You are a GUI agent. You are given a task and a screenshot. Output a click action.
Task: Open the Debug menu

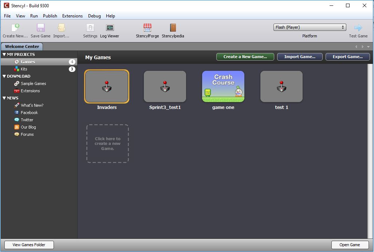point(94,16)
